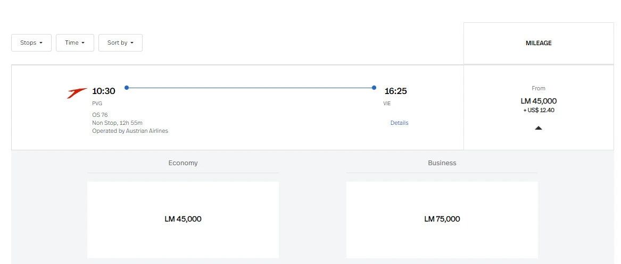Screen dimensions: 621x264
Task: Click the OS 76 flight number
Action: tap(100, 115)
